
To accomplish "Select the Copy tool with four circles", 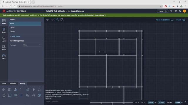I will 27,90.
